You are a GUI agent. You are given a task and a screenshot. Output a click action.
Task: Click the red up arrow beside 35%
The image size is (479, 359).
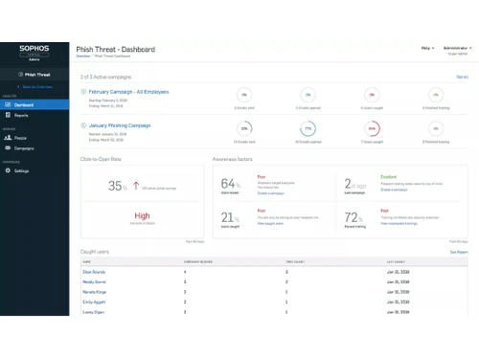[136, 186]
